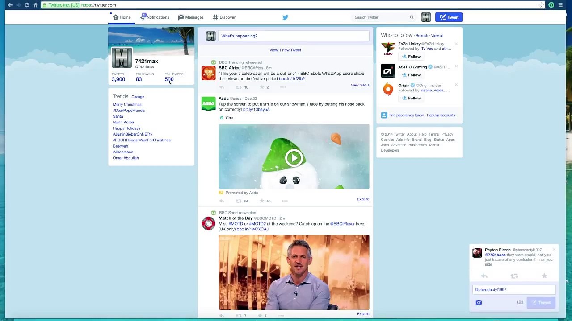Viewport: 572px width, 321px height.
Task: Open FaZe Linkzy's avatar
Action: coord(388,49)
